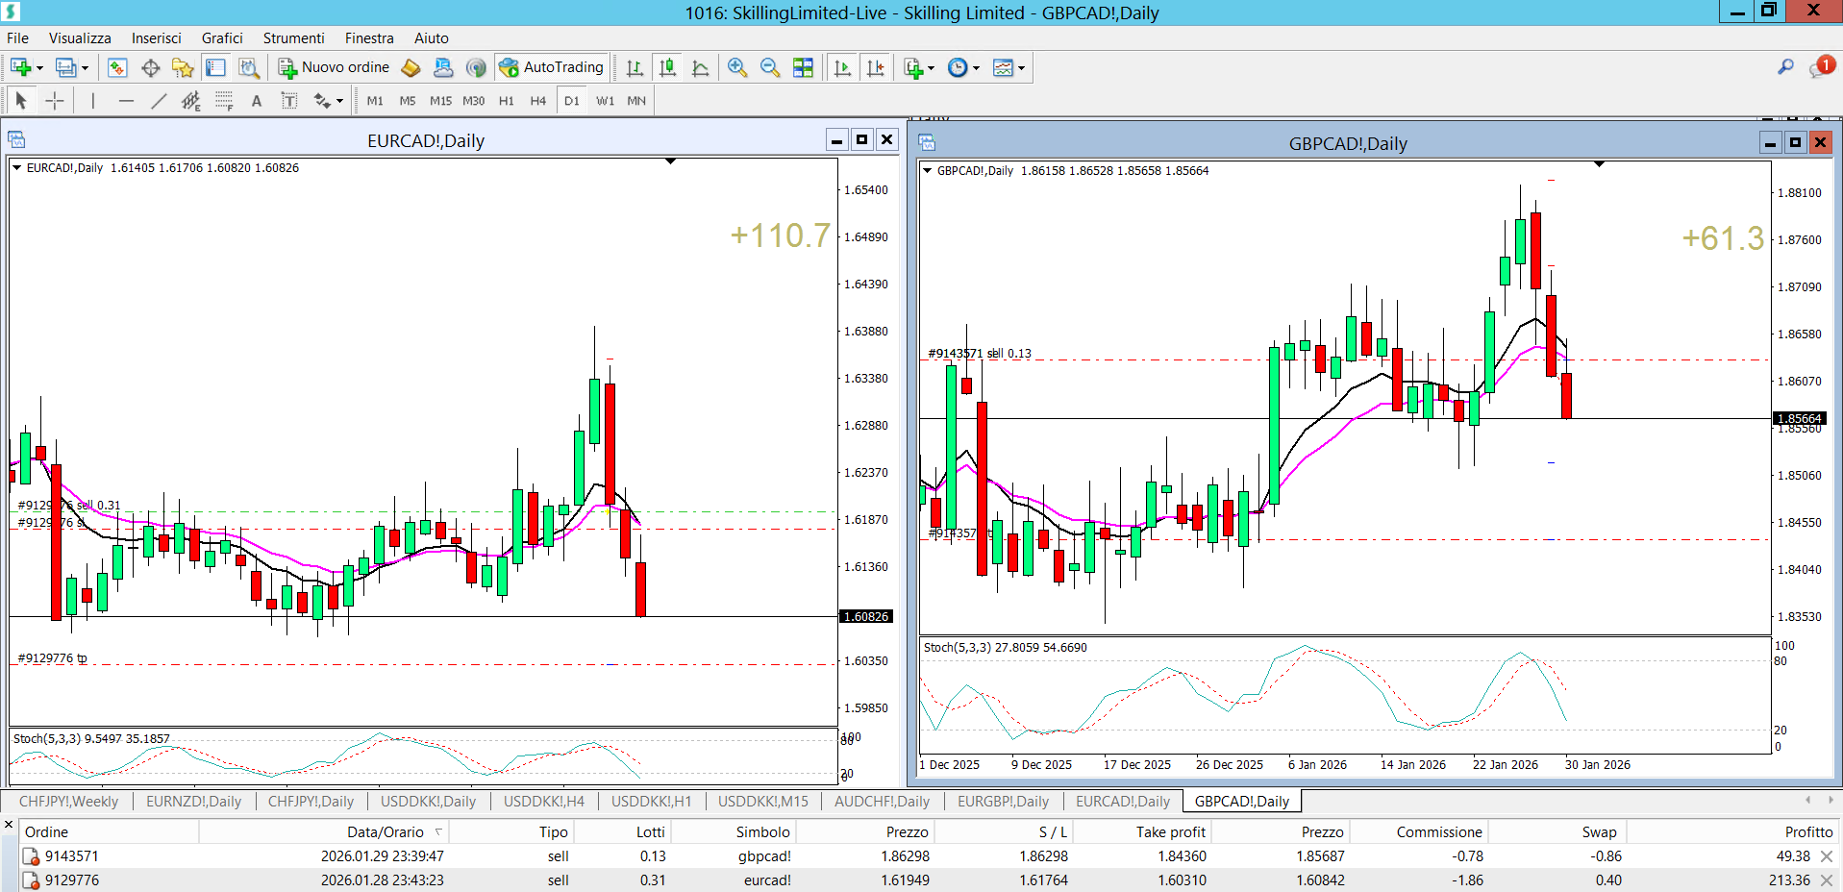Toggle chart auto scroll
Screen dimensions: 1843x892
tap(843, 67)
